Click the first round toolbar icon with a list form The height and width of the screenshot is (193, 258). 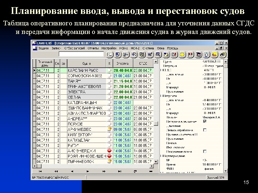point(110,55)
